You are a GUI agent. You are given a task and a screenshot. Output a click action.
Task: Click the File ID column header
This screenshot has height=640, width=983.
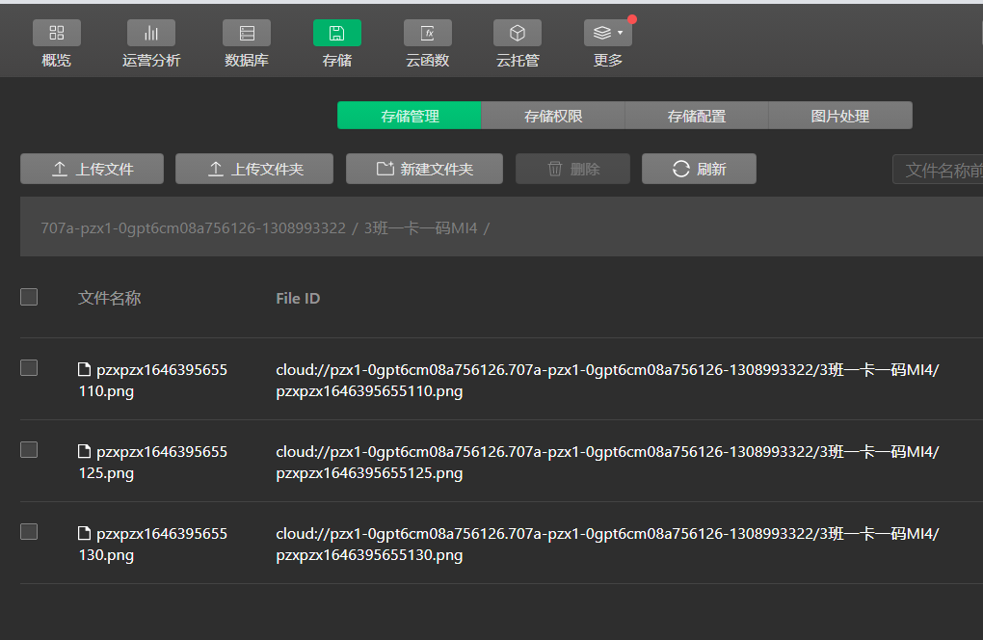(298, 299)
